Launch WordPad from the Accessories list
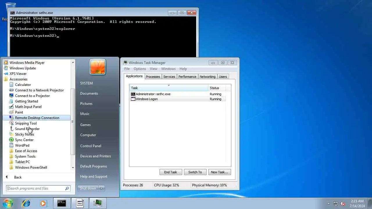The height and width of the screenshot is (209, 372). pyautogui.click(x=22, y=145)
